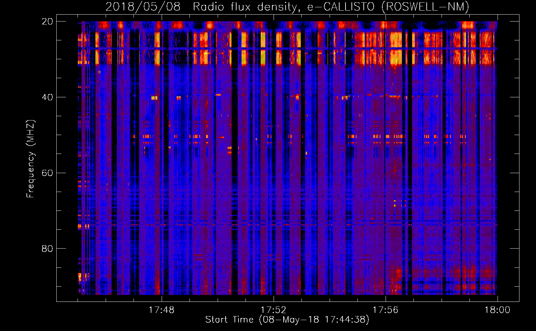Click the 'Start Time (08-May-18 17:44:38)' label
The width and height of the screenshot is (536, 331).
point(287,320)
